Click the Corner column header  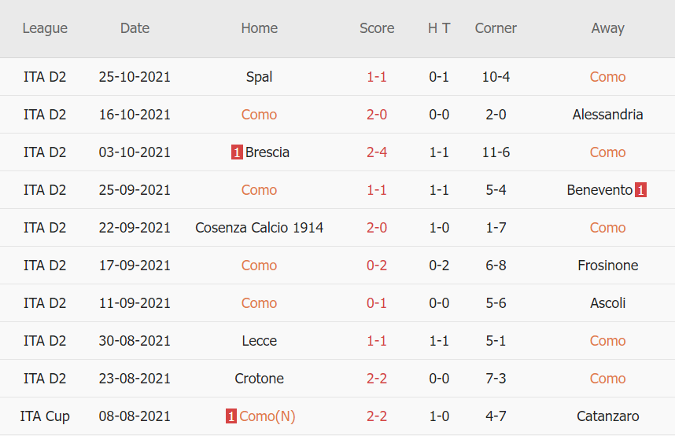pos(496,28)
